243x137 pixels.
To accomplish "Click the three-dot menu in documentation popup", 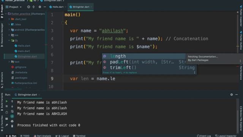I will [240, 61].
